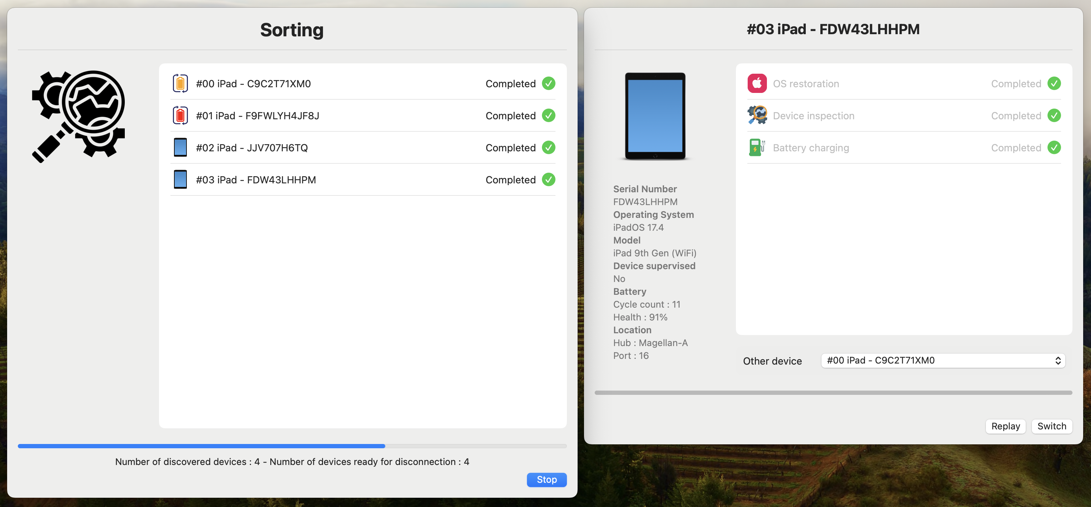The width and height of the screenshot is (1091, 507).
Task: Open the Other device dropdown
Action: (x=943, y=360)
